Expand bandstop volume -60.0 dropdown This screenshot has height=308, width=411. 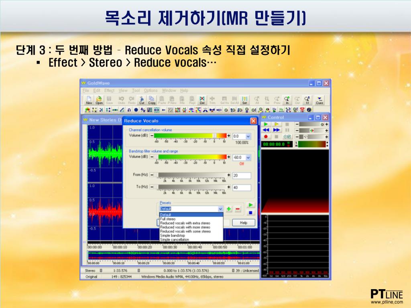[248, 157]
